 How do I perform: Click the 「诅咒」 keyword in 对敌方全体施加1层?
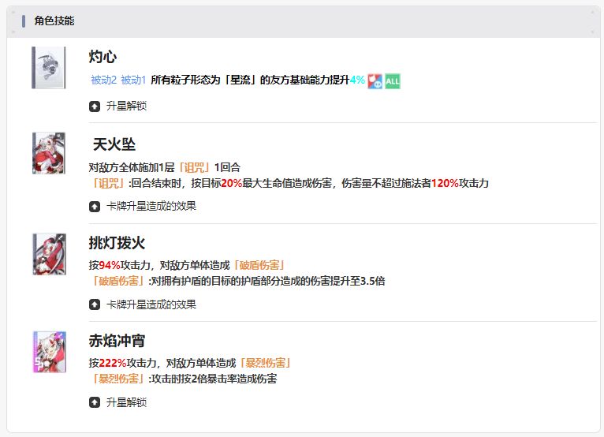(194, 168)
